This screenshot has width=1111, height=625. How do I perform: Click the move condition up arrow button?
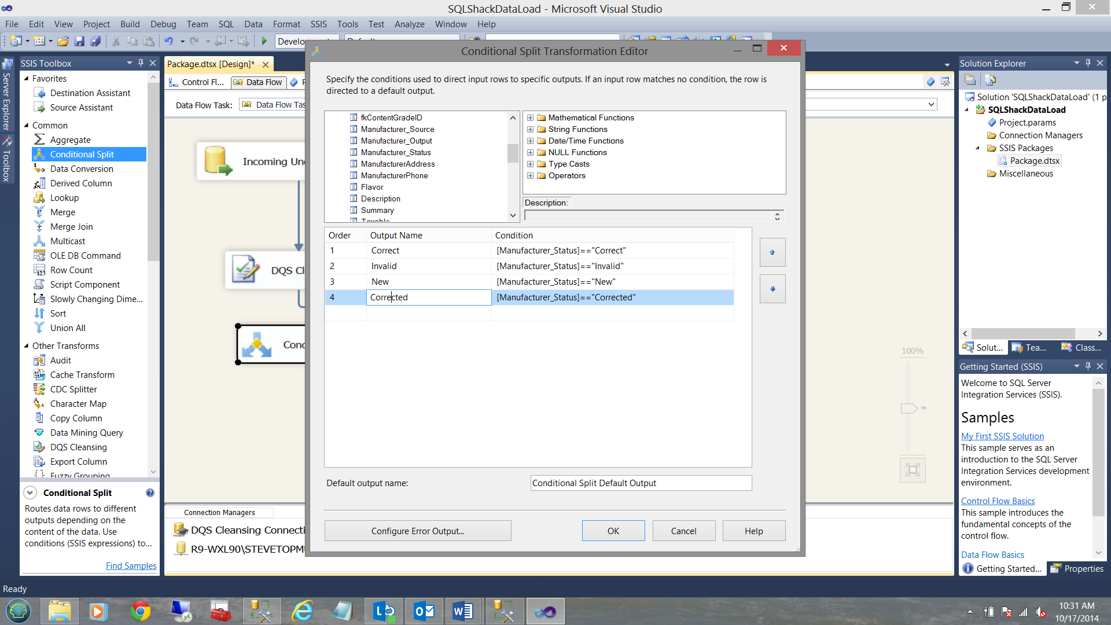coord(772,252)
